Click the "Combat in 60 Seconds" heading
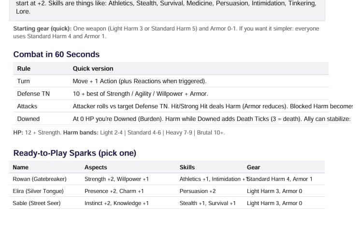360x237 pixels. tap(57, 54)
